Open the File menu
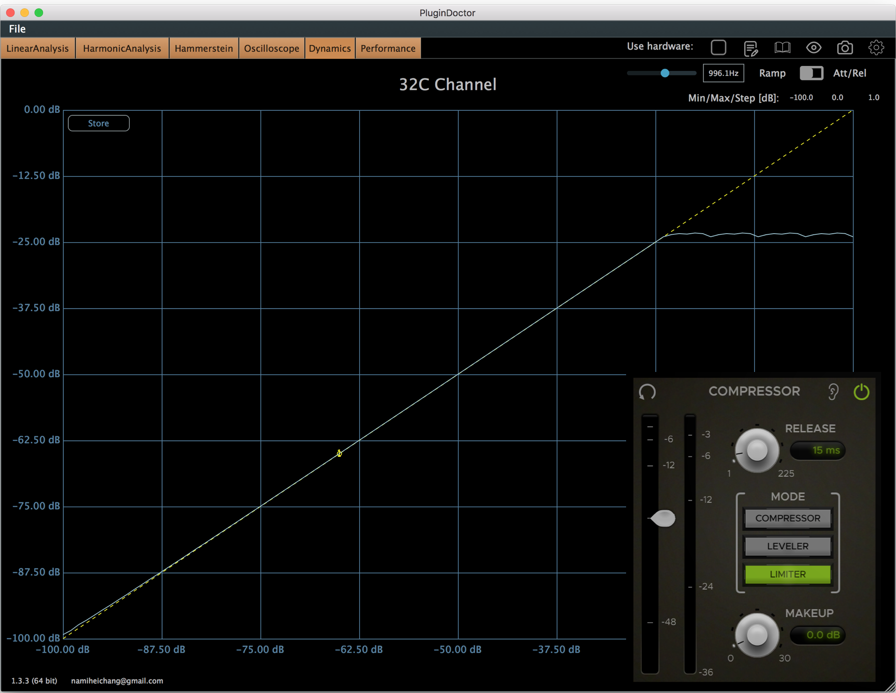 click(x=17, y=29)
